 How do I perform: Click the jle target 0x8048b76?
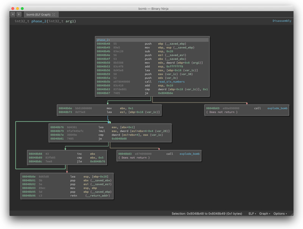(98, 162)
